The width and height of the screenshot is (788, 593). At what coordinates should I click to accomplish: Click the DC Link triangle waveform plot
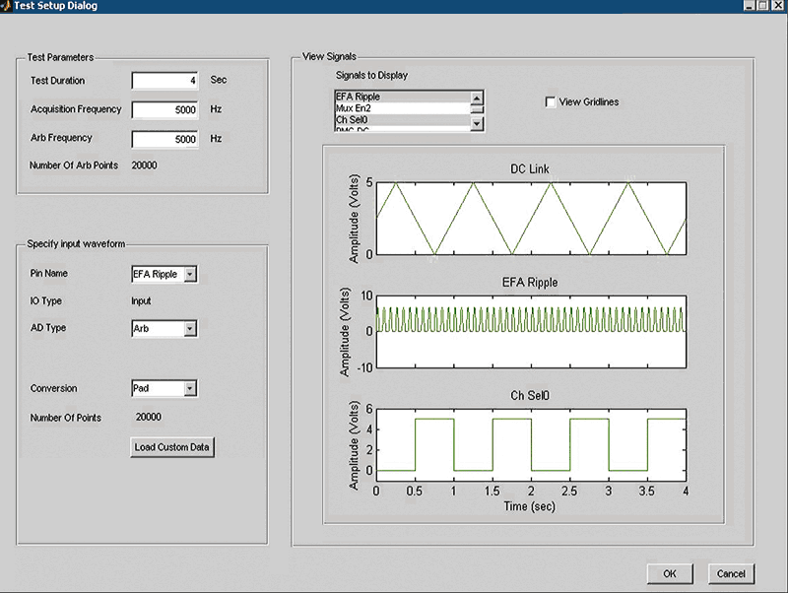click(x=531, y=218)
